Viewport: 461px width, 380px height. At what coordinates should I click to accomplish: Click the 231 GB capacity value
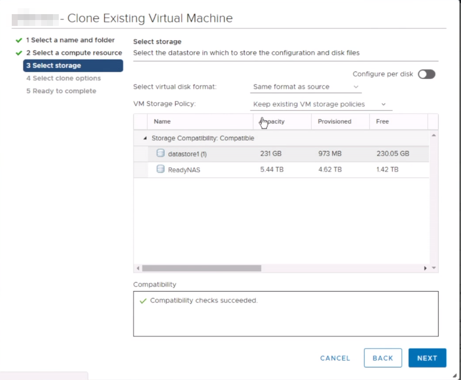click(x=270, y=153)
